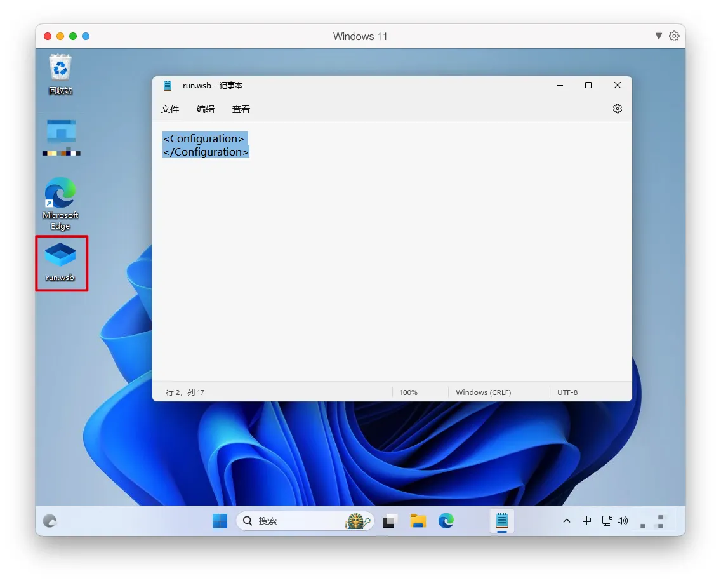Select the pixelated desktop icon below Recycle Bin

[x=61, y=137]
